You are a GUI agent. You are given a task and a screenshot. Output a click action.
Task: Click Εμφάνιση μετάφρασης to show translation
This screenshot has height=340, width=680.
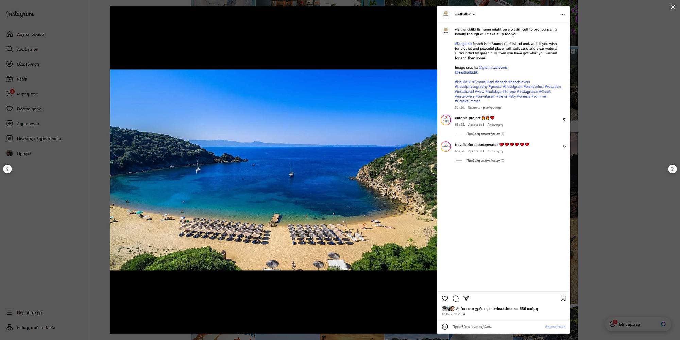tap(485, 108)
